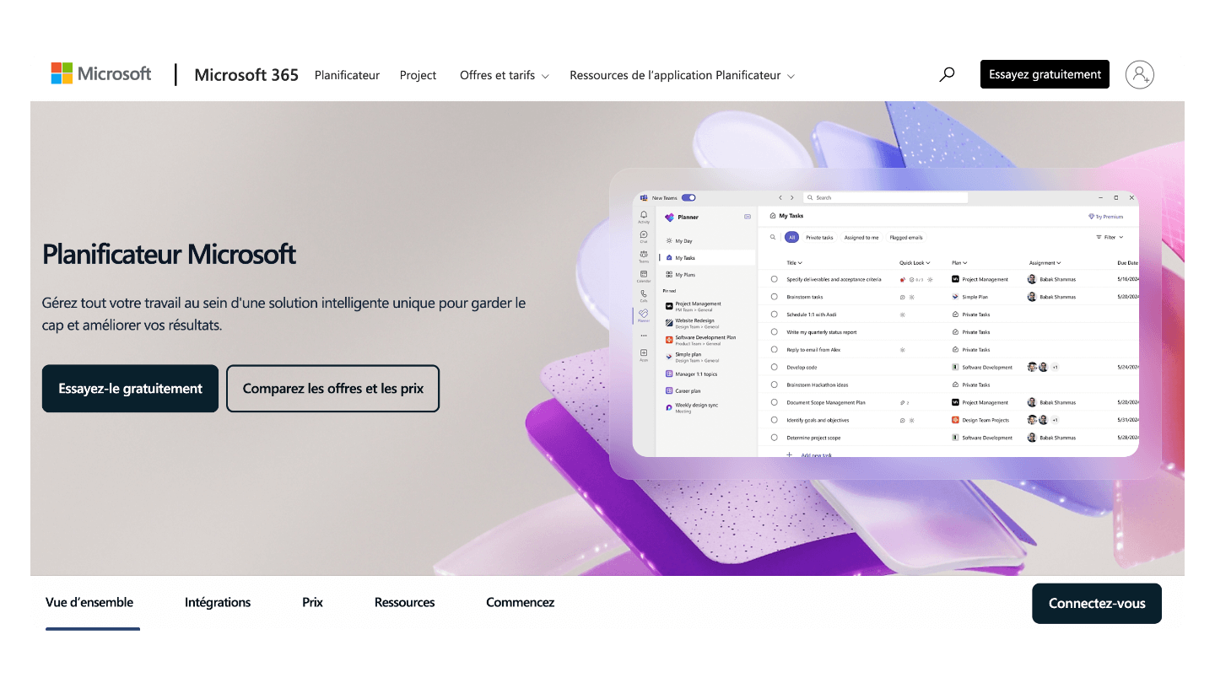Click the Website Redesign plan icon
1215x683 pixels.
pyautogui.click(x=669, y=322)
